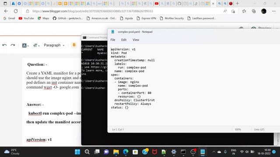Open the ENG IN language switcher
The width and height of the screenshot is (280, 157).
233,152
